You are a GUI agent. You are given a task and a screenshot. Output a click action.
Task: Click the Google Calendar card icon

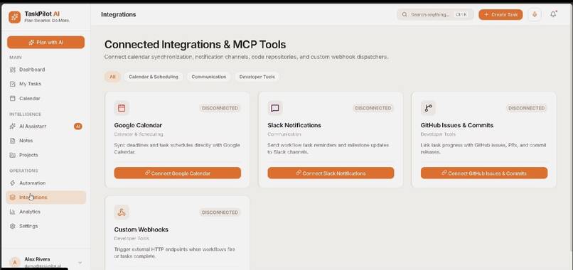coord(122,108)
